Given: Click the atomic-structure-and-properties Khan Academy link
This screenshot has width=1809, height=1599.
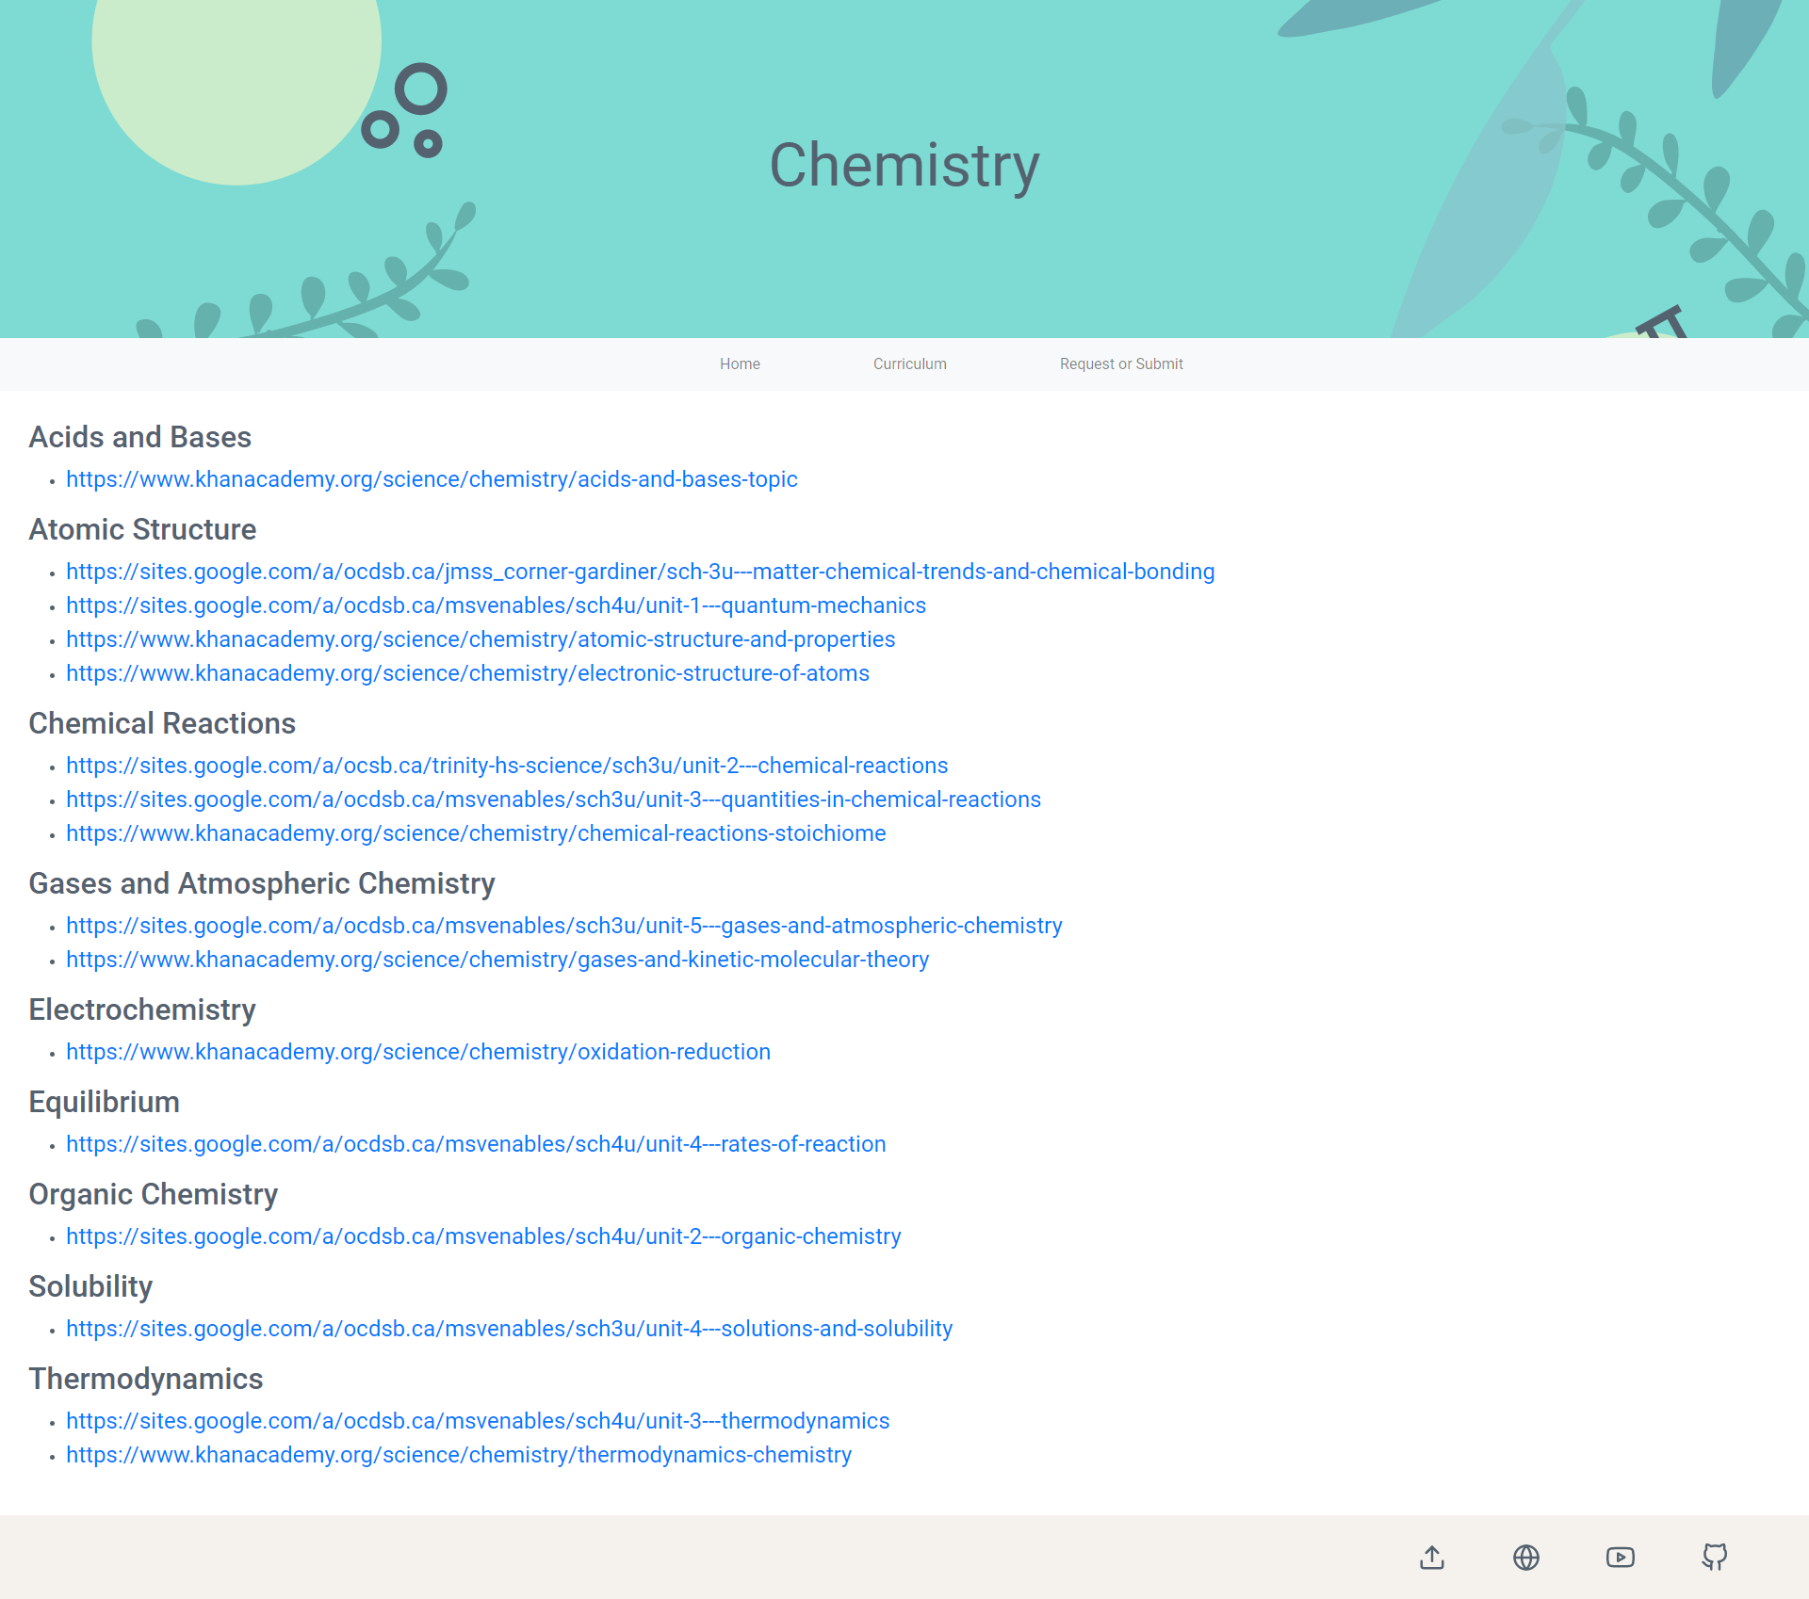Looking at the screenshot, I should pyautogui.click(x=481, y=639).
